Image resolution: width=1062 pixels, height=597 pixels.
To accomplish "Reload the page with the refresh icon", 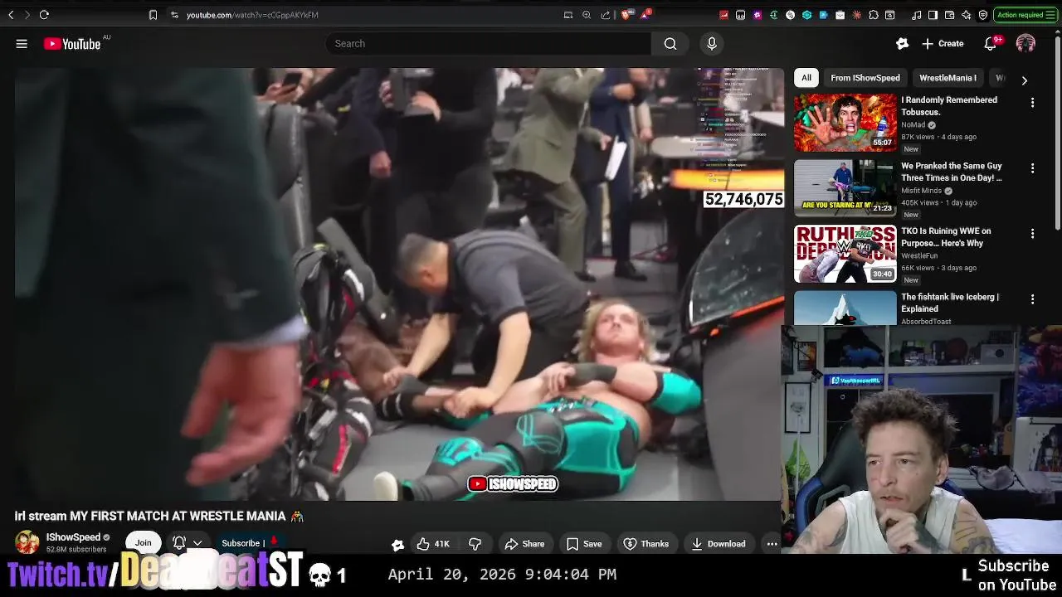I will (x=44, y=15).
